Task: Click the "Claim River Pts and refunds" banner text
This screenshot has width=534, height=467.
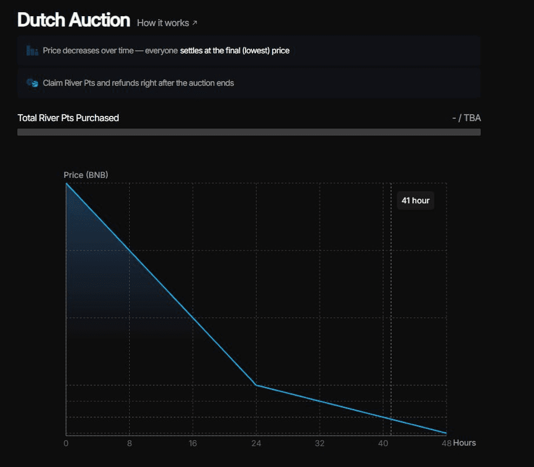Action: coord(138,83)
